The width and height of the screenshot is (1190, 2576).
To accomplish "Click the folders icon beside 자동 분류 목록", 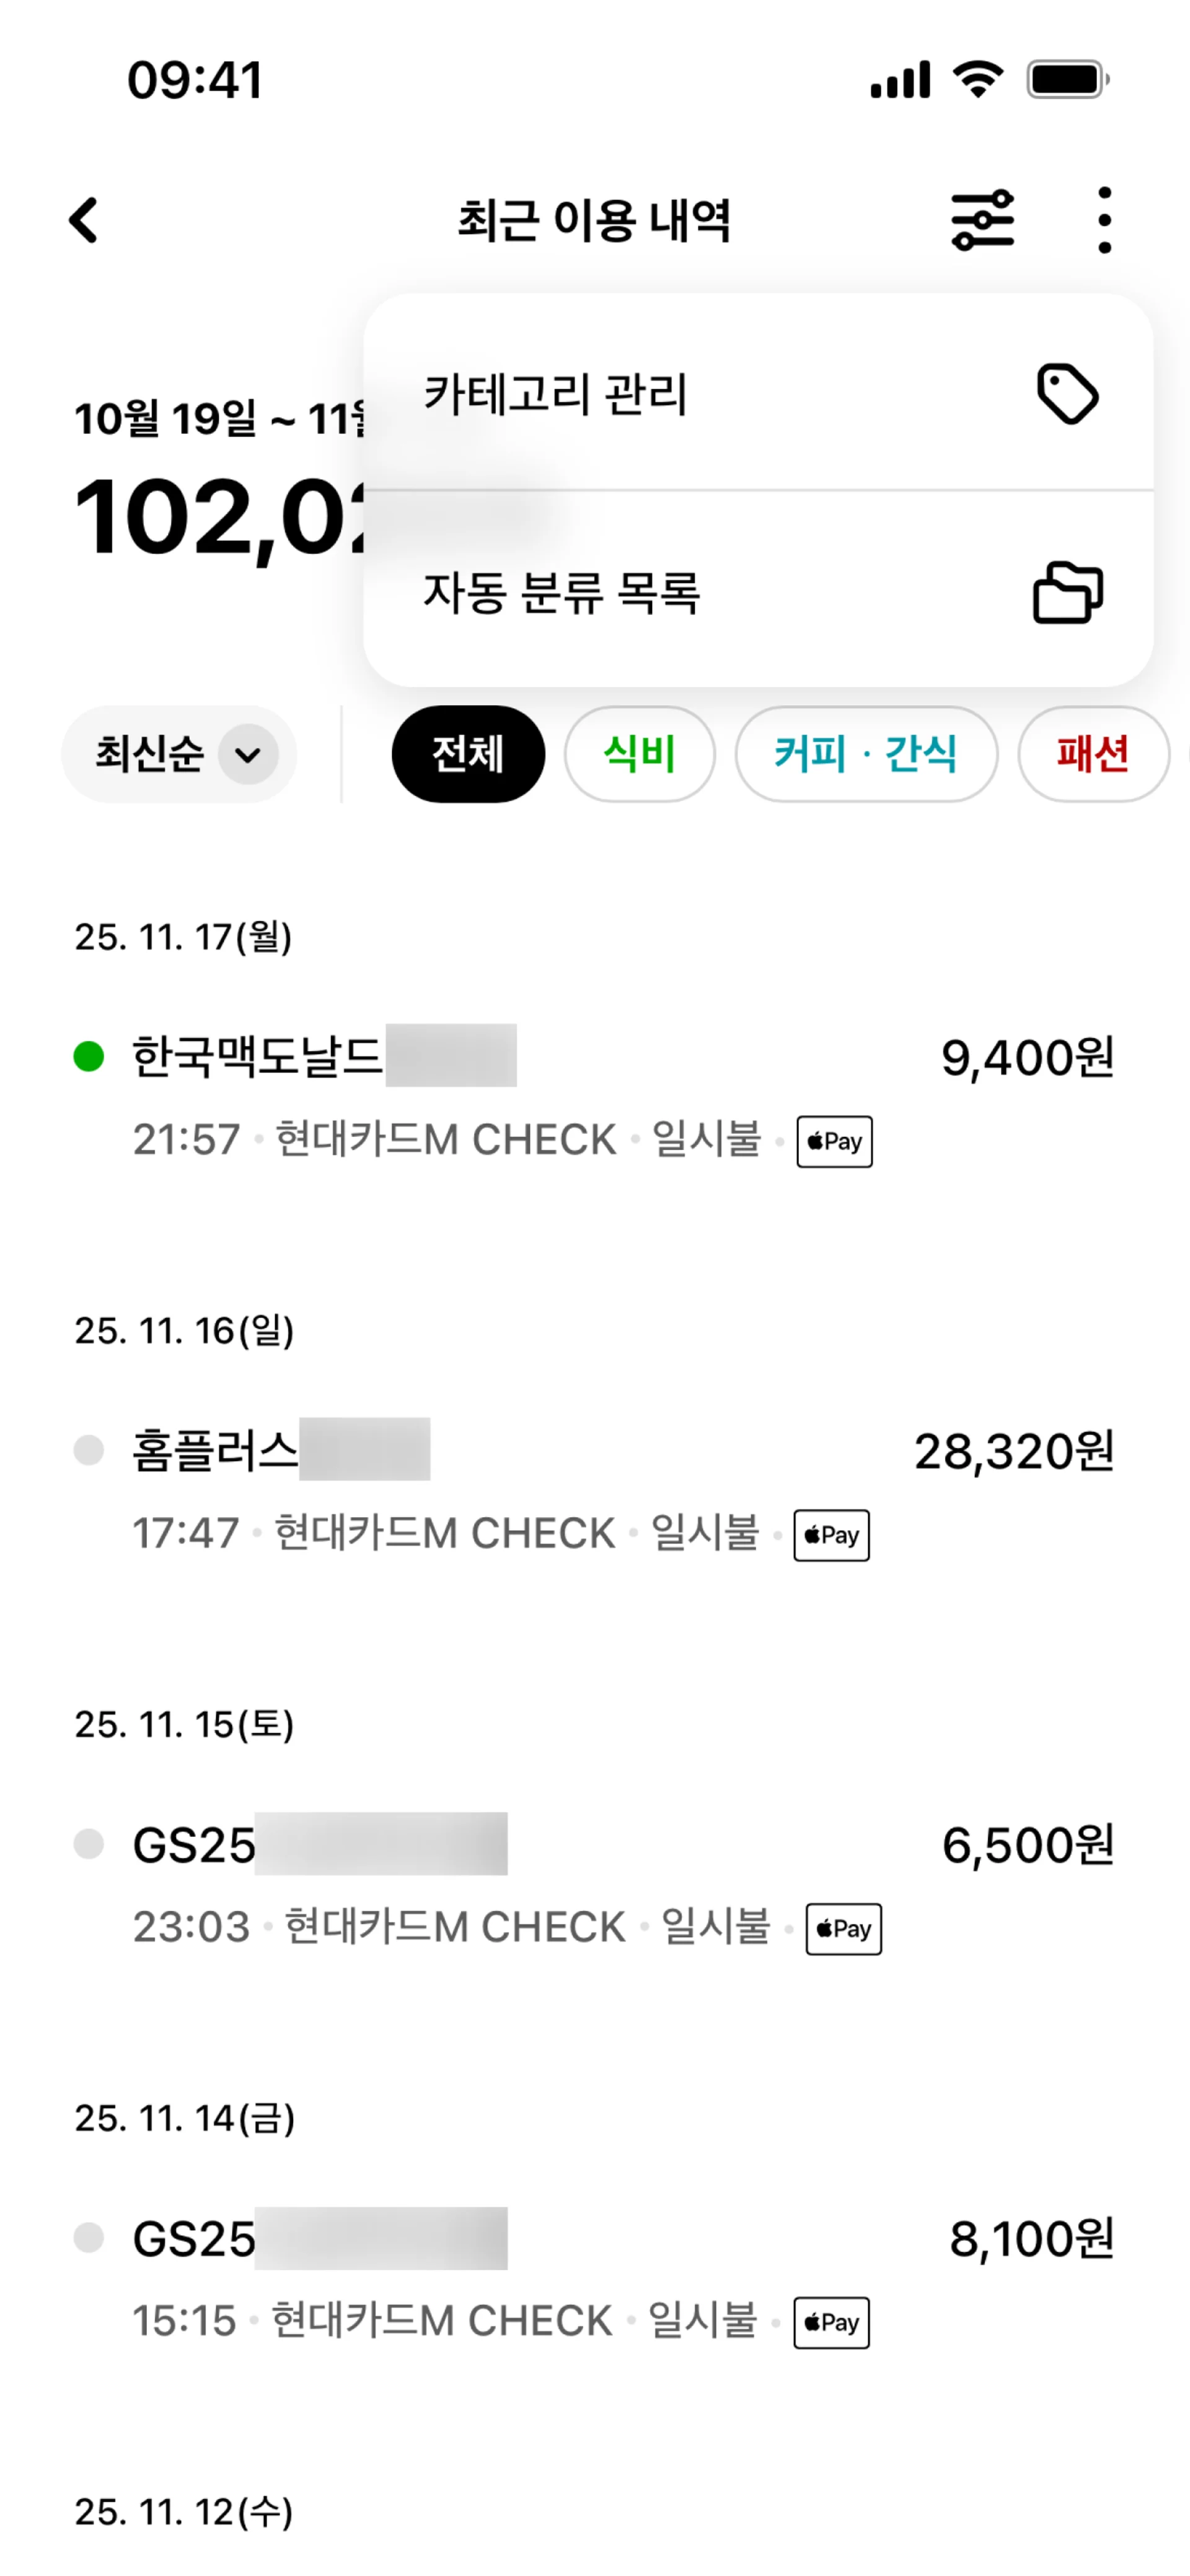I will [x=1067, y=592].
